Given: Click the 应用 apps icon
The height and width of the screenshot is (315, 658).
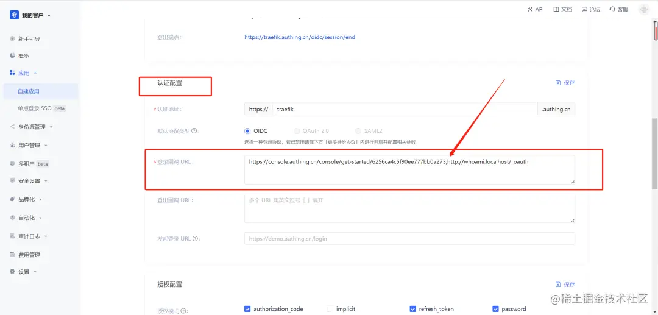Looking at the screenshot, I should click(x=12, y=73).
